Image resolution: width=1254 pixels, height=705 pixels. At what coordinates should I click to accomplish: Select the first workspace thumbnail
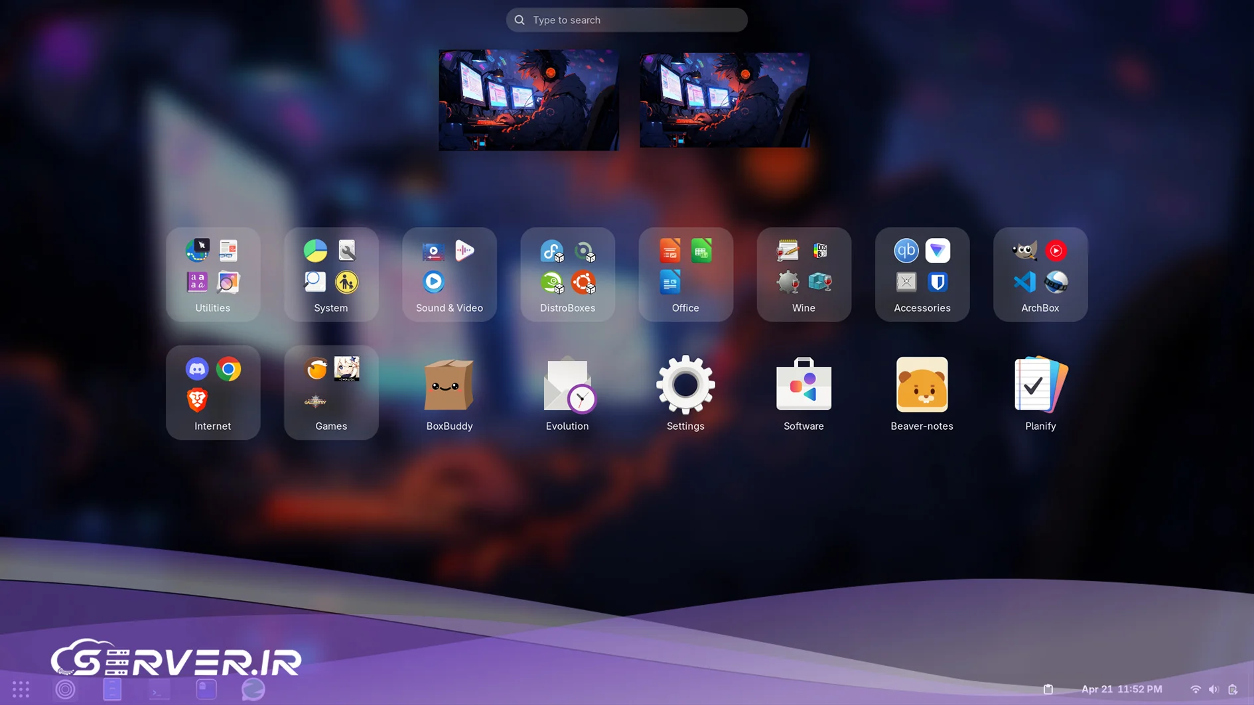pyautogui.click(x=529, y=100)
